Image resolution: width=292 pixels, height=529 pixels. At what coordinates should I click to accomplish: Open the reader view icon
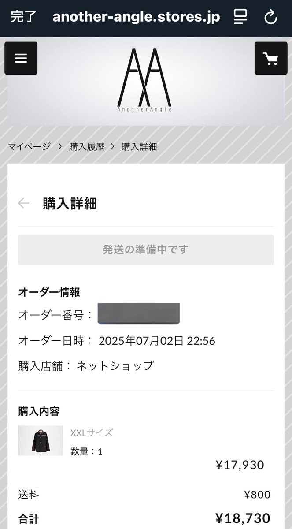[x=240, y=18]
